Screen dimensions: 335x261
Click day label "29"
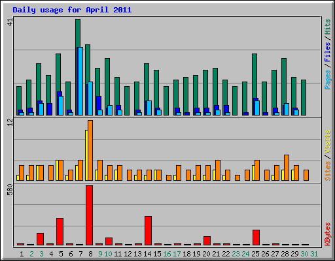pyautogui.click(x=294, y=254)
